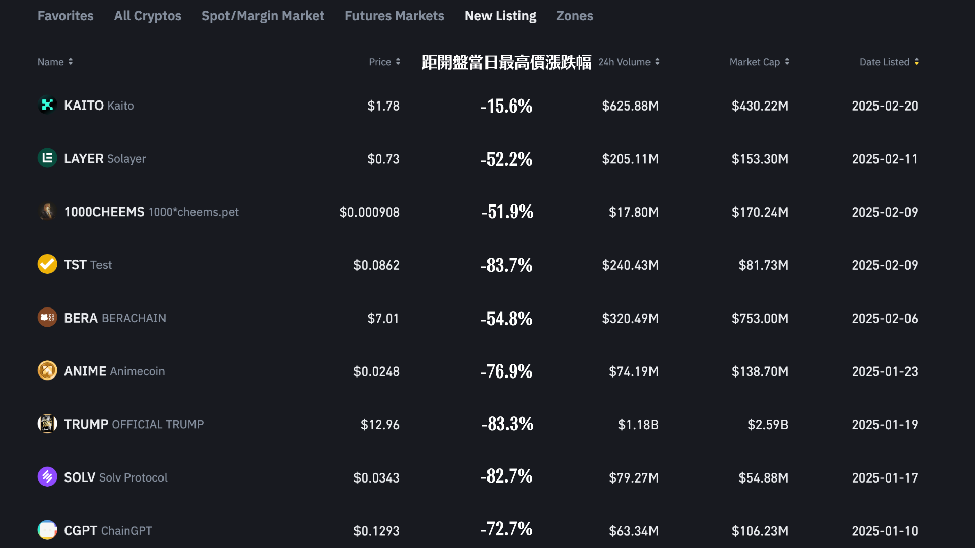Open the Zones tab
This screenshot has width=975, height=548.
[574, 16]
